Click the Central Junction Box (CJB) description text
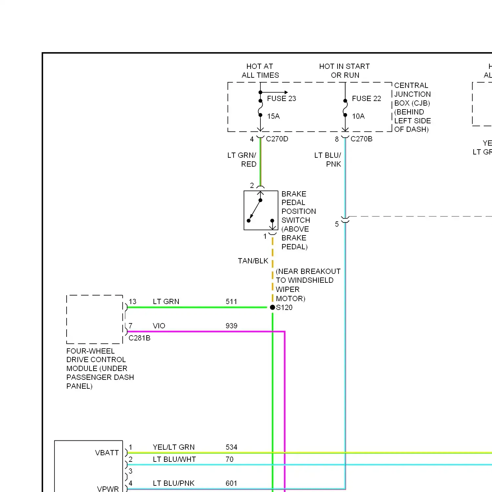The image size is (492, 492). pos(413,107)
